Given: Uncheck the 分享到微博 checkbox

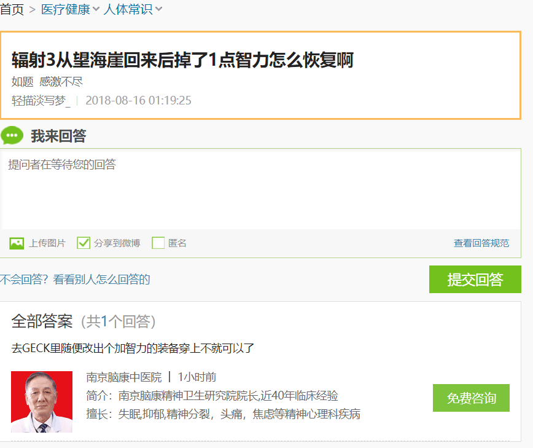Looking at the screenshot, I should [84, 243].
